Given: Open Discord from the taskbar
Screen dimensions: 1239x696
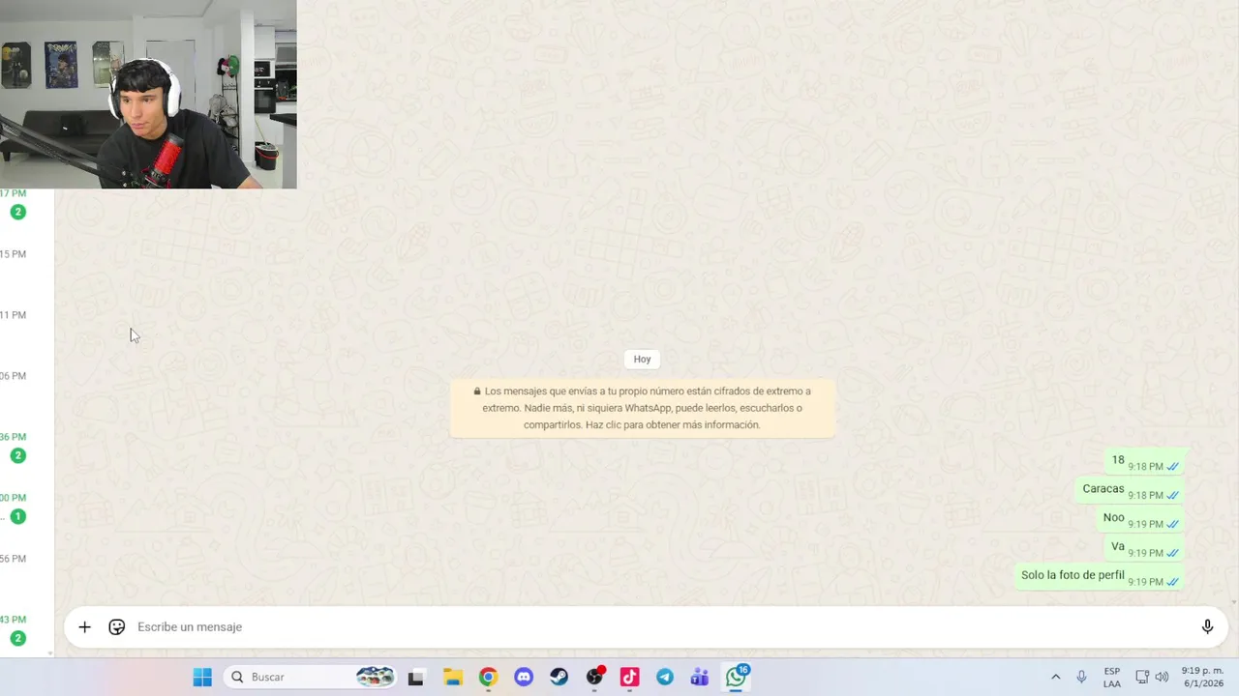Looking at the screenshot, I should pos(524,678).
